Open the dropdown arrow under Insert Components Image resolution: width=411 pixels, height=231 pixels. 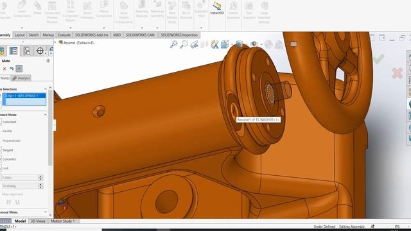point(22,28)
